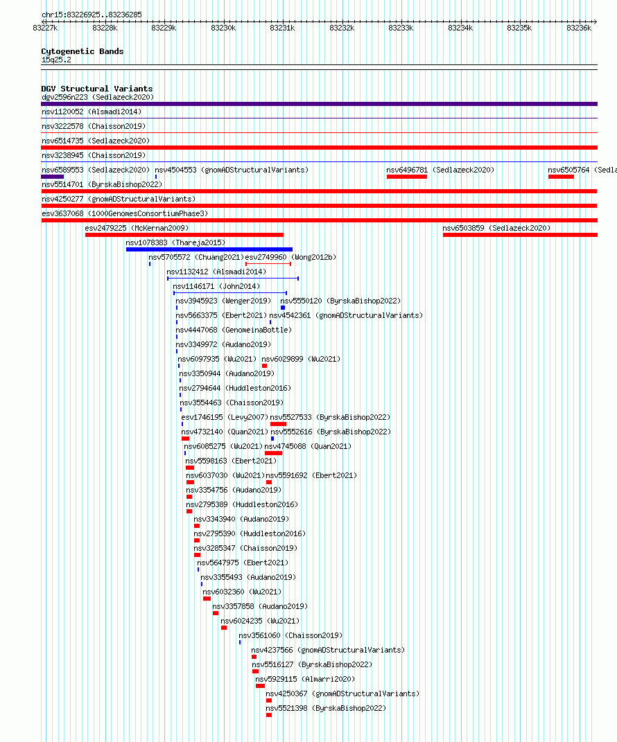Click nsv4447068 (GenomeinaBottle) label
The image size is (617, 742).
pyautogui.click(x=234, y=330)
